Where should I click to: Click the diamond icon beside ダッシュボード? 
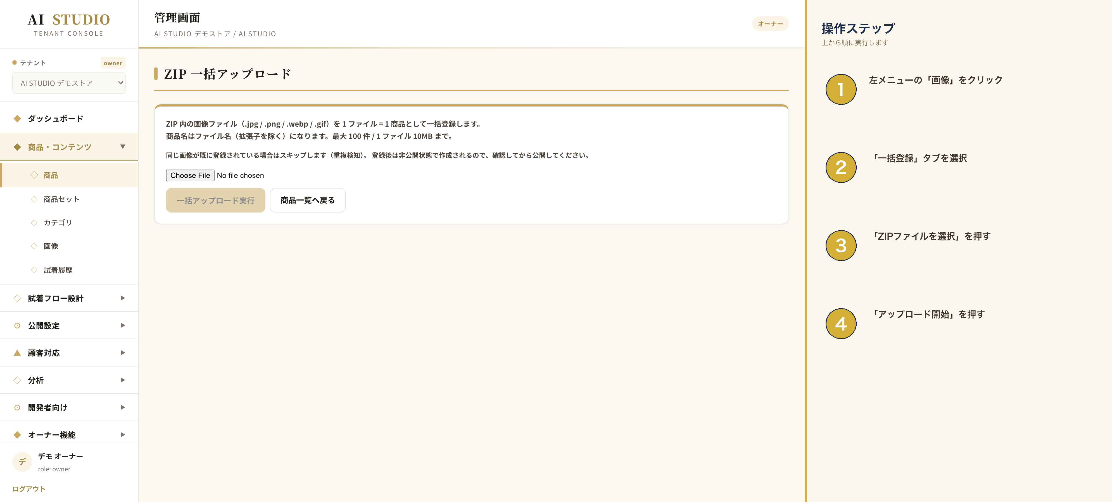pos(17,119)
